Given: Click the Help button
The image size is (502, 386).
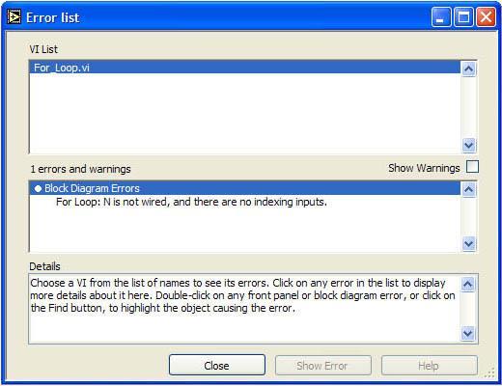Looking at the screenshot, I should tap(429, 366).
